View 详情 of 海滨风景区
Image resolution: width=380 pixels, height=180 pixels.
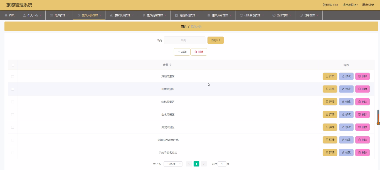click(x=330, y=127)
